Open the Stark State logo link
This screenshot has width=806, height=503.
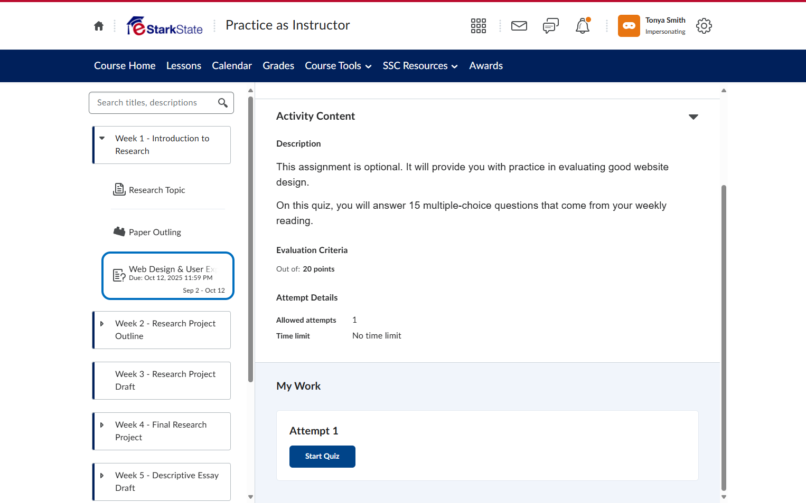tap(165, 26)
